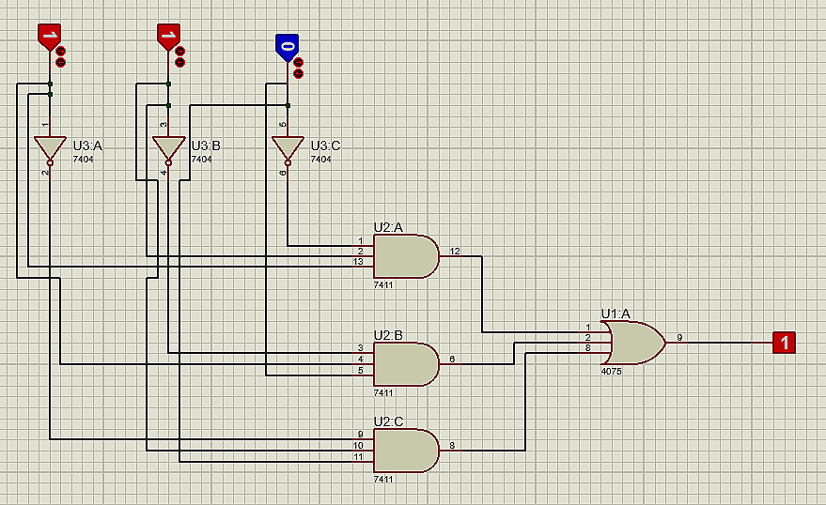Click the 7404 value under U3:A
This screenshot has height=505, width=826.
pyautogui.click(x=84, y=159)
